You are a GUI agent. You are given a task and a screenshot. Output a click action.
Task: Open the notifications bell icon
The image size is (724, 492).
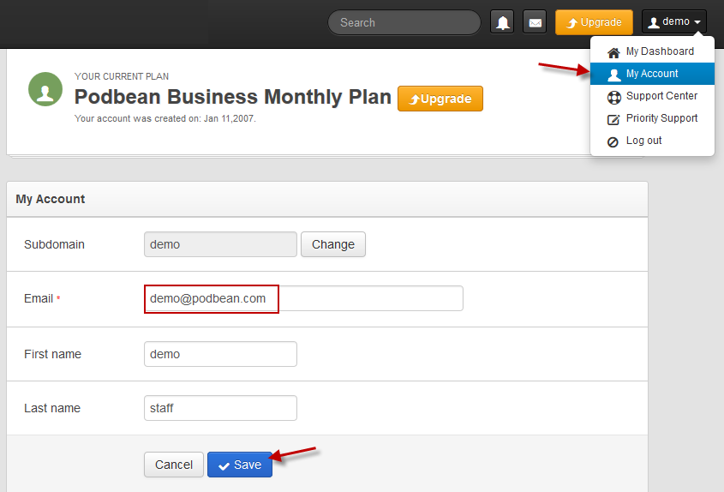pos(502,22)
